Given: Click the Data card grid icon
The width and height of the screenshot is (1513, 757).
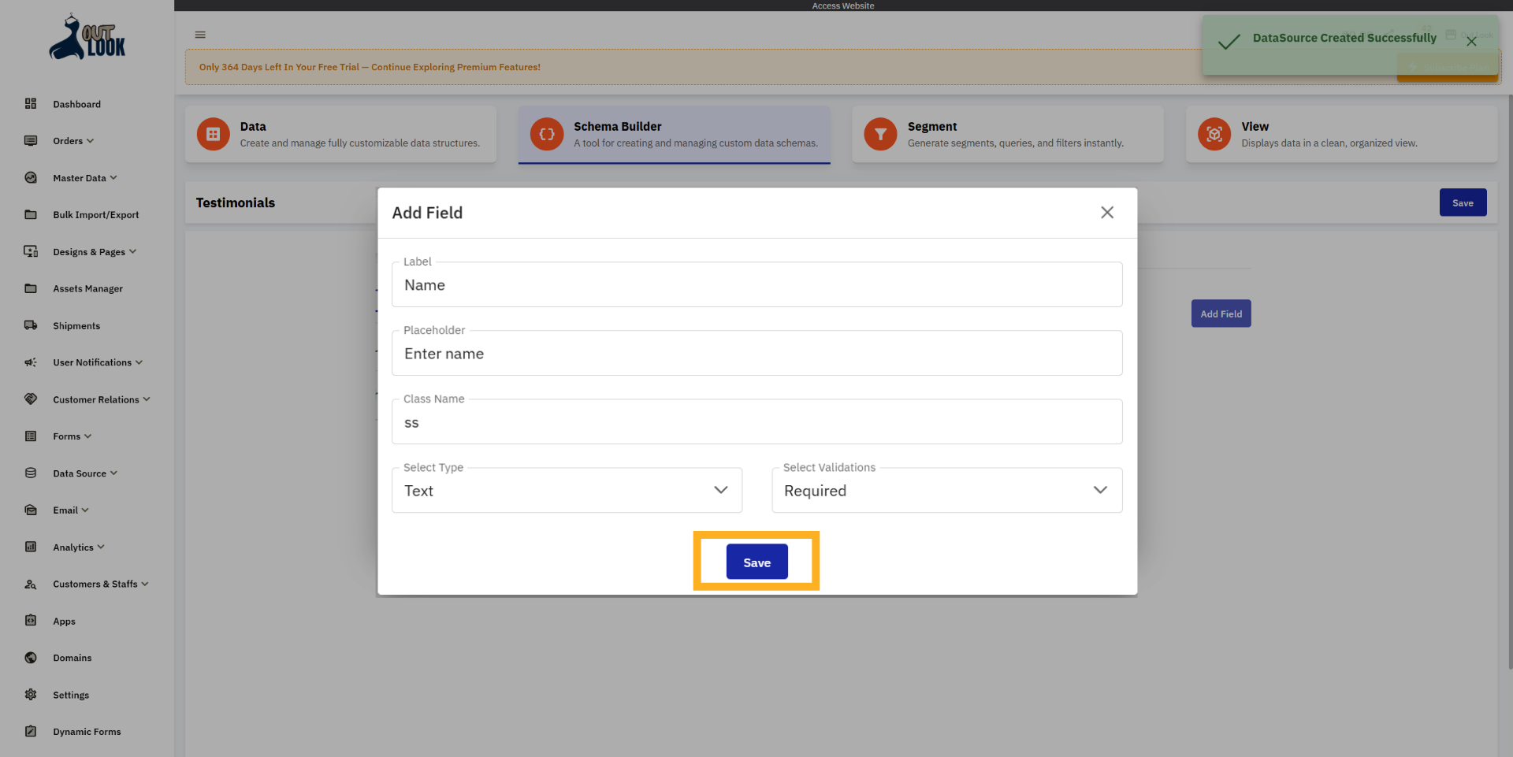Looking at the screenshot, I should coord(213,134).
